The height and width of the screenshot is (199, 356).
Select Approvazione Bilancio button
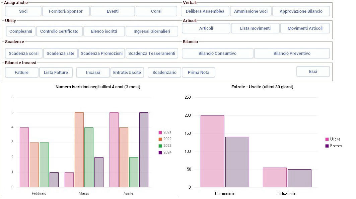pyautogui.click(x=301, y=11)
